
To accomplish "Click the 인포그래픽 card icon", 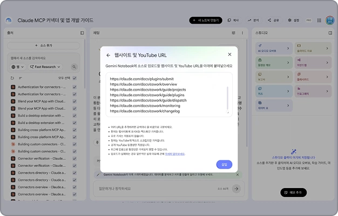I will coord(299,89).
